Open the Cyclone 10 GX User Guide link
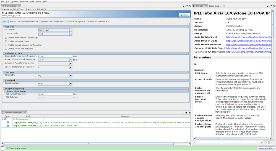276x151 pixels. point(249,52)
